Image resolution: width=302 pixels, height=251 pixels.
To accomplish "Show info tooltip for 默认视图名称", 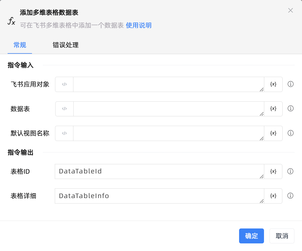I will click(290, 133).
